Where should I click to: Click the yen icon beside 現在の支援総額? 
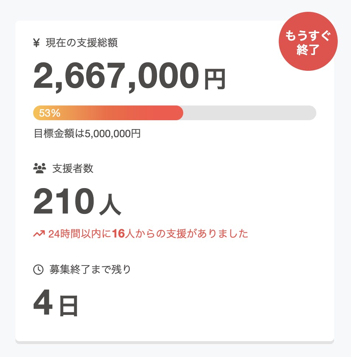[x=37, y=43]
